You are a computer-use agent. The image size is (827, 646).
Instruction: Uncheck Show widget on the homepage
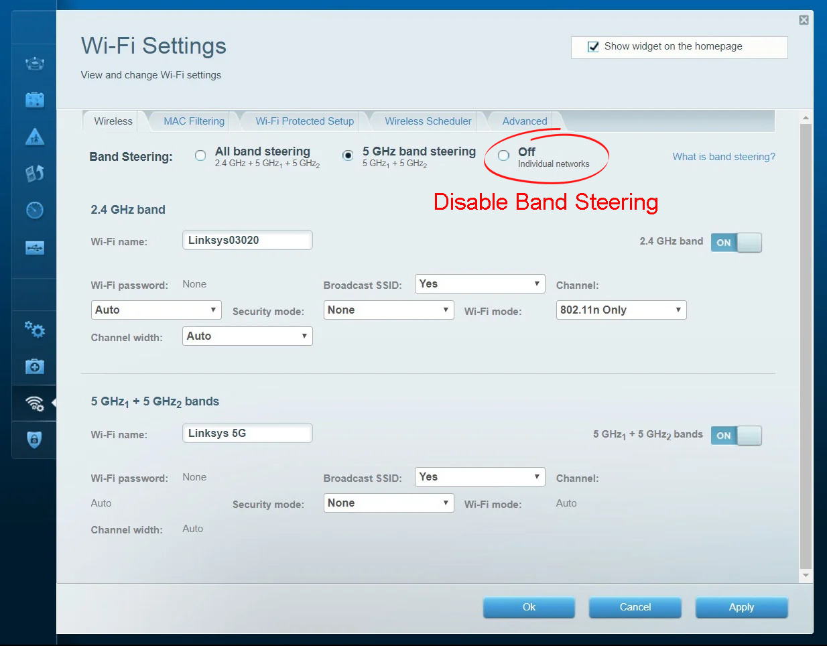593,47
